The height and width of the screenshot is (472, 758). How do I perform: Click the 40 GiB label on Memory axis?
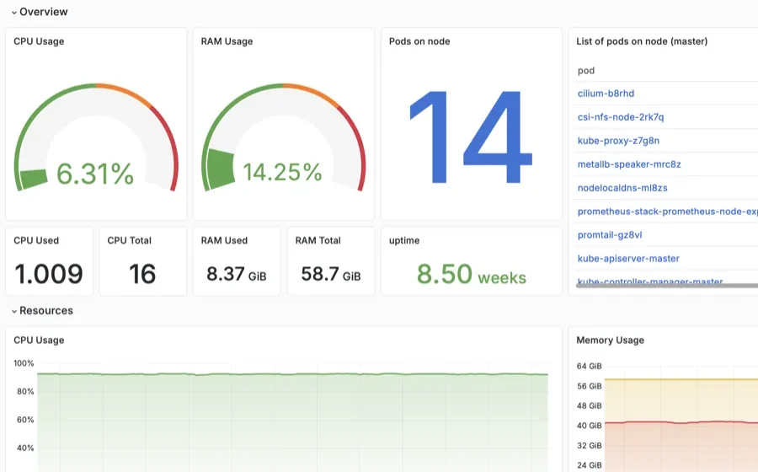click(589, 426)
